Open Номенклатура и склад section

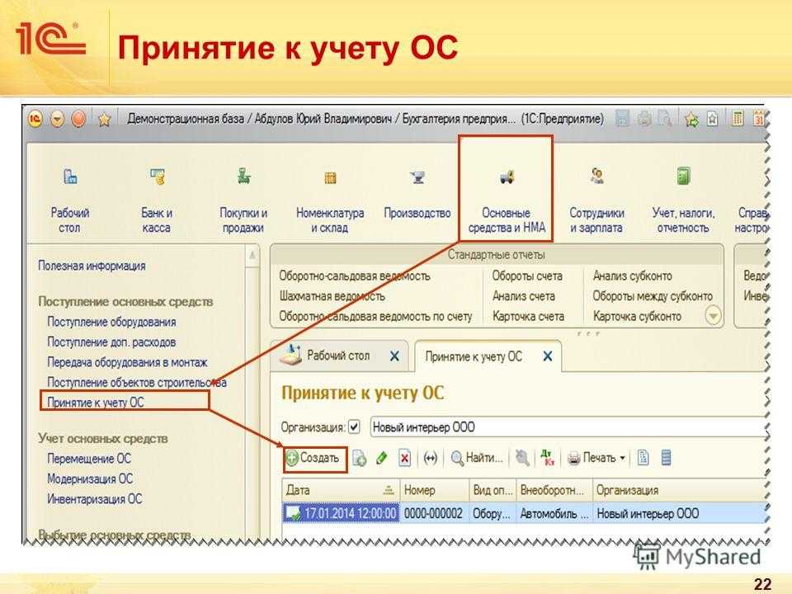330,201
